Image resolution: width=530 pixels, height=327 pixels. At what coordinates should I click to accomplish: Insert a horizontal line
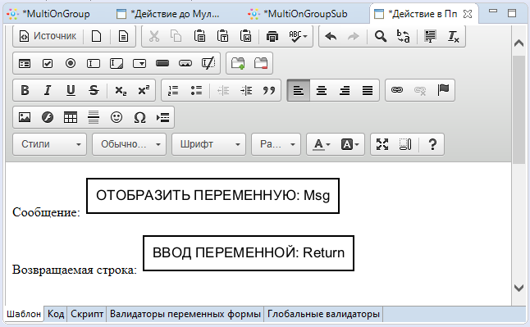(94, 117)
